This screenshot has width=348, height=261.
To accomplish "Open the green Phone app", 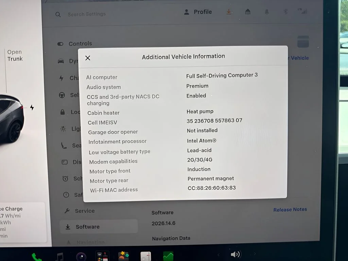I will pos(37,257).
